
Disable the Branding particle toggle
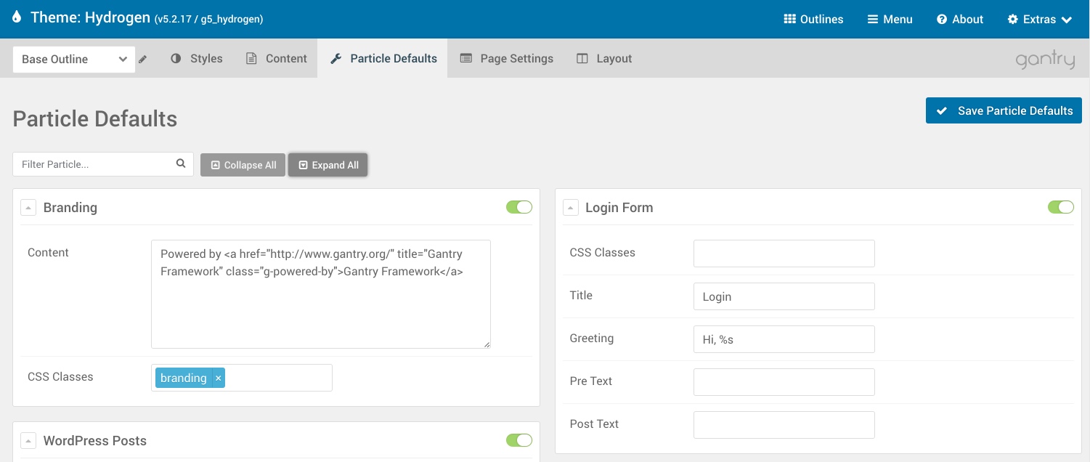coord(519,208)
